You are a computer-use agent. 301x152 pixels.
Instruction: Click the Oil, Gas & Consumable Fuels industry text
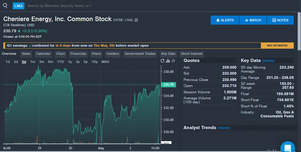coord(277,114)
